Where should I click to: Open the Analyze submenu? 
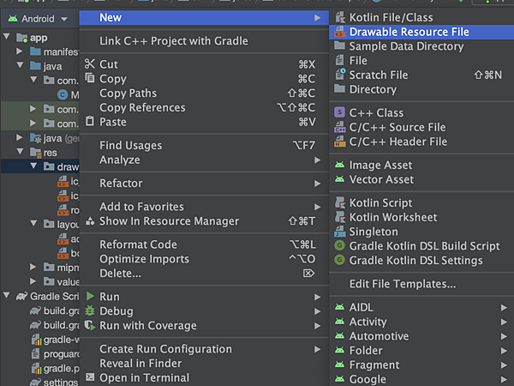click(204, 160)
